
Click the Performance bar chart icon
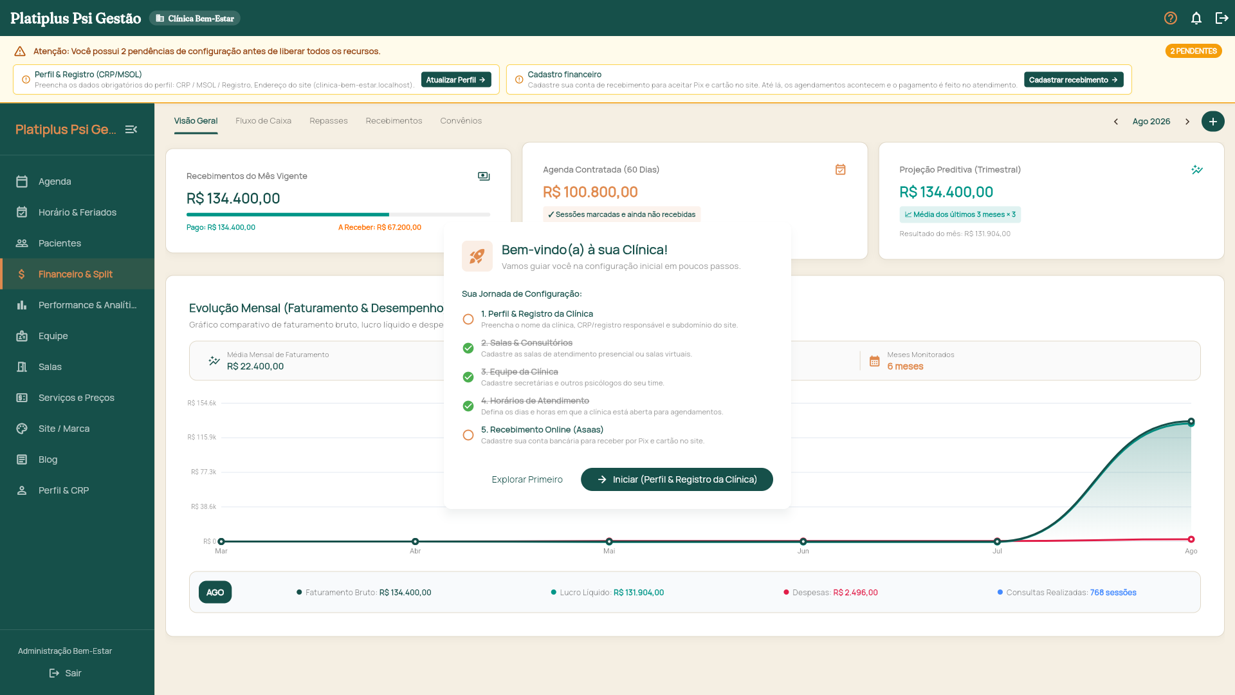point(22,305)
